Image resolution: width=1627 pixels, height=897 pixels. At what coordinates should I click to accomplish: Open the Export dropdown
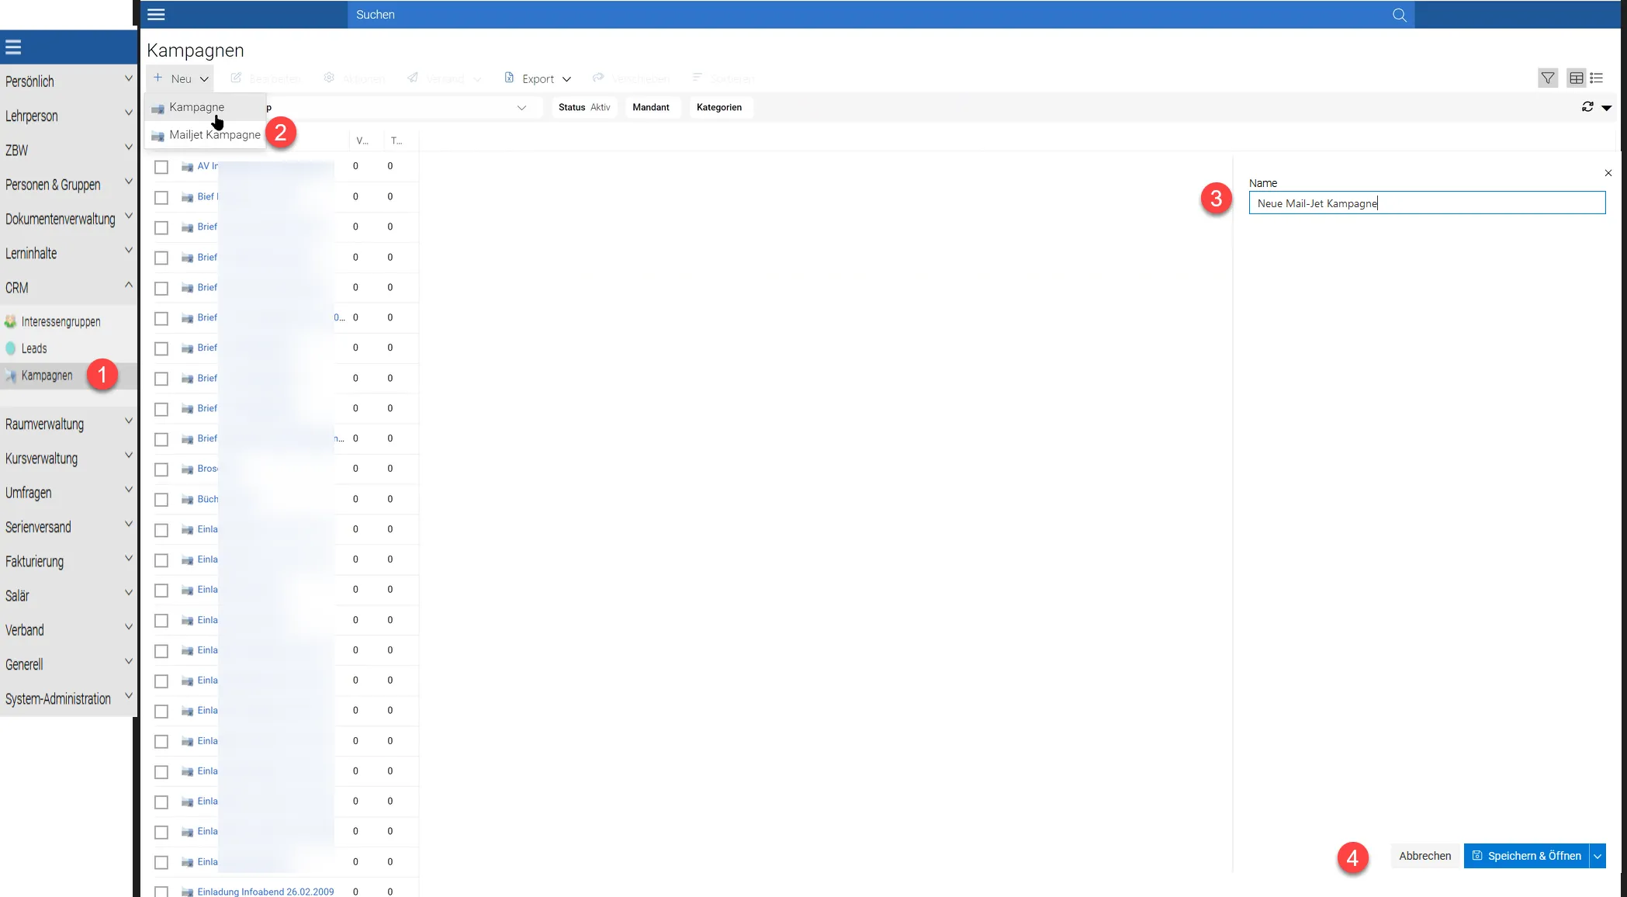[538, 78]
